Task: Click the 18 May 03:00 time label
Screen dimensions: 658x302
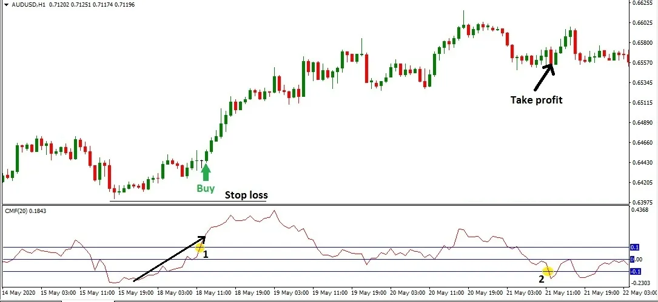Action: click(x=175, y=292)
